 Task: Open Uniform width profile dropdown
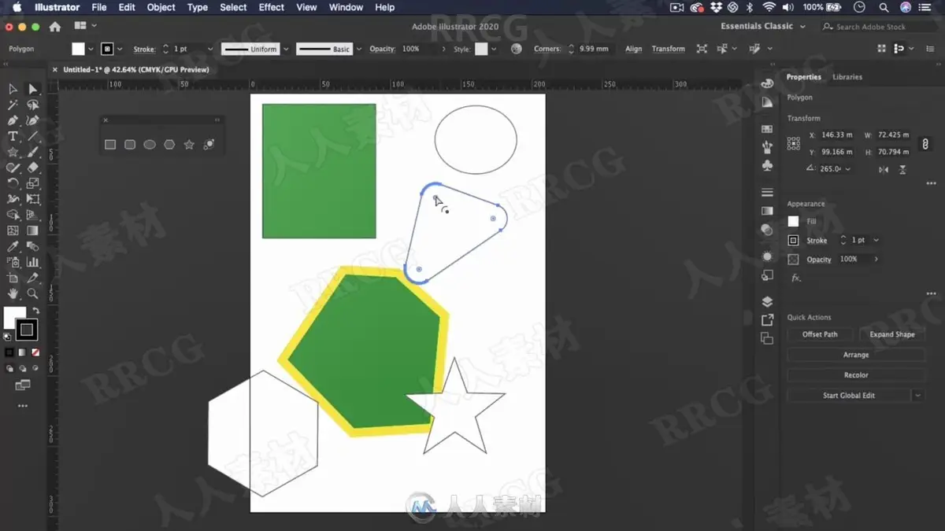286,49
